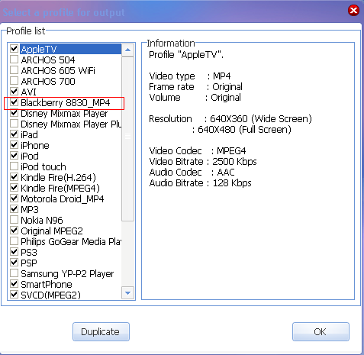Enable the Nokia N96 checkbox
The image size is (364, 355).
click(14, 220)
